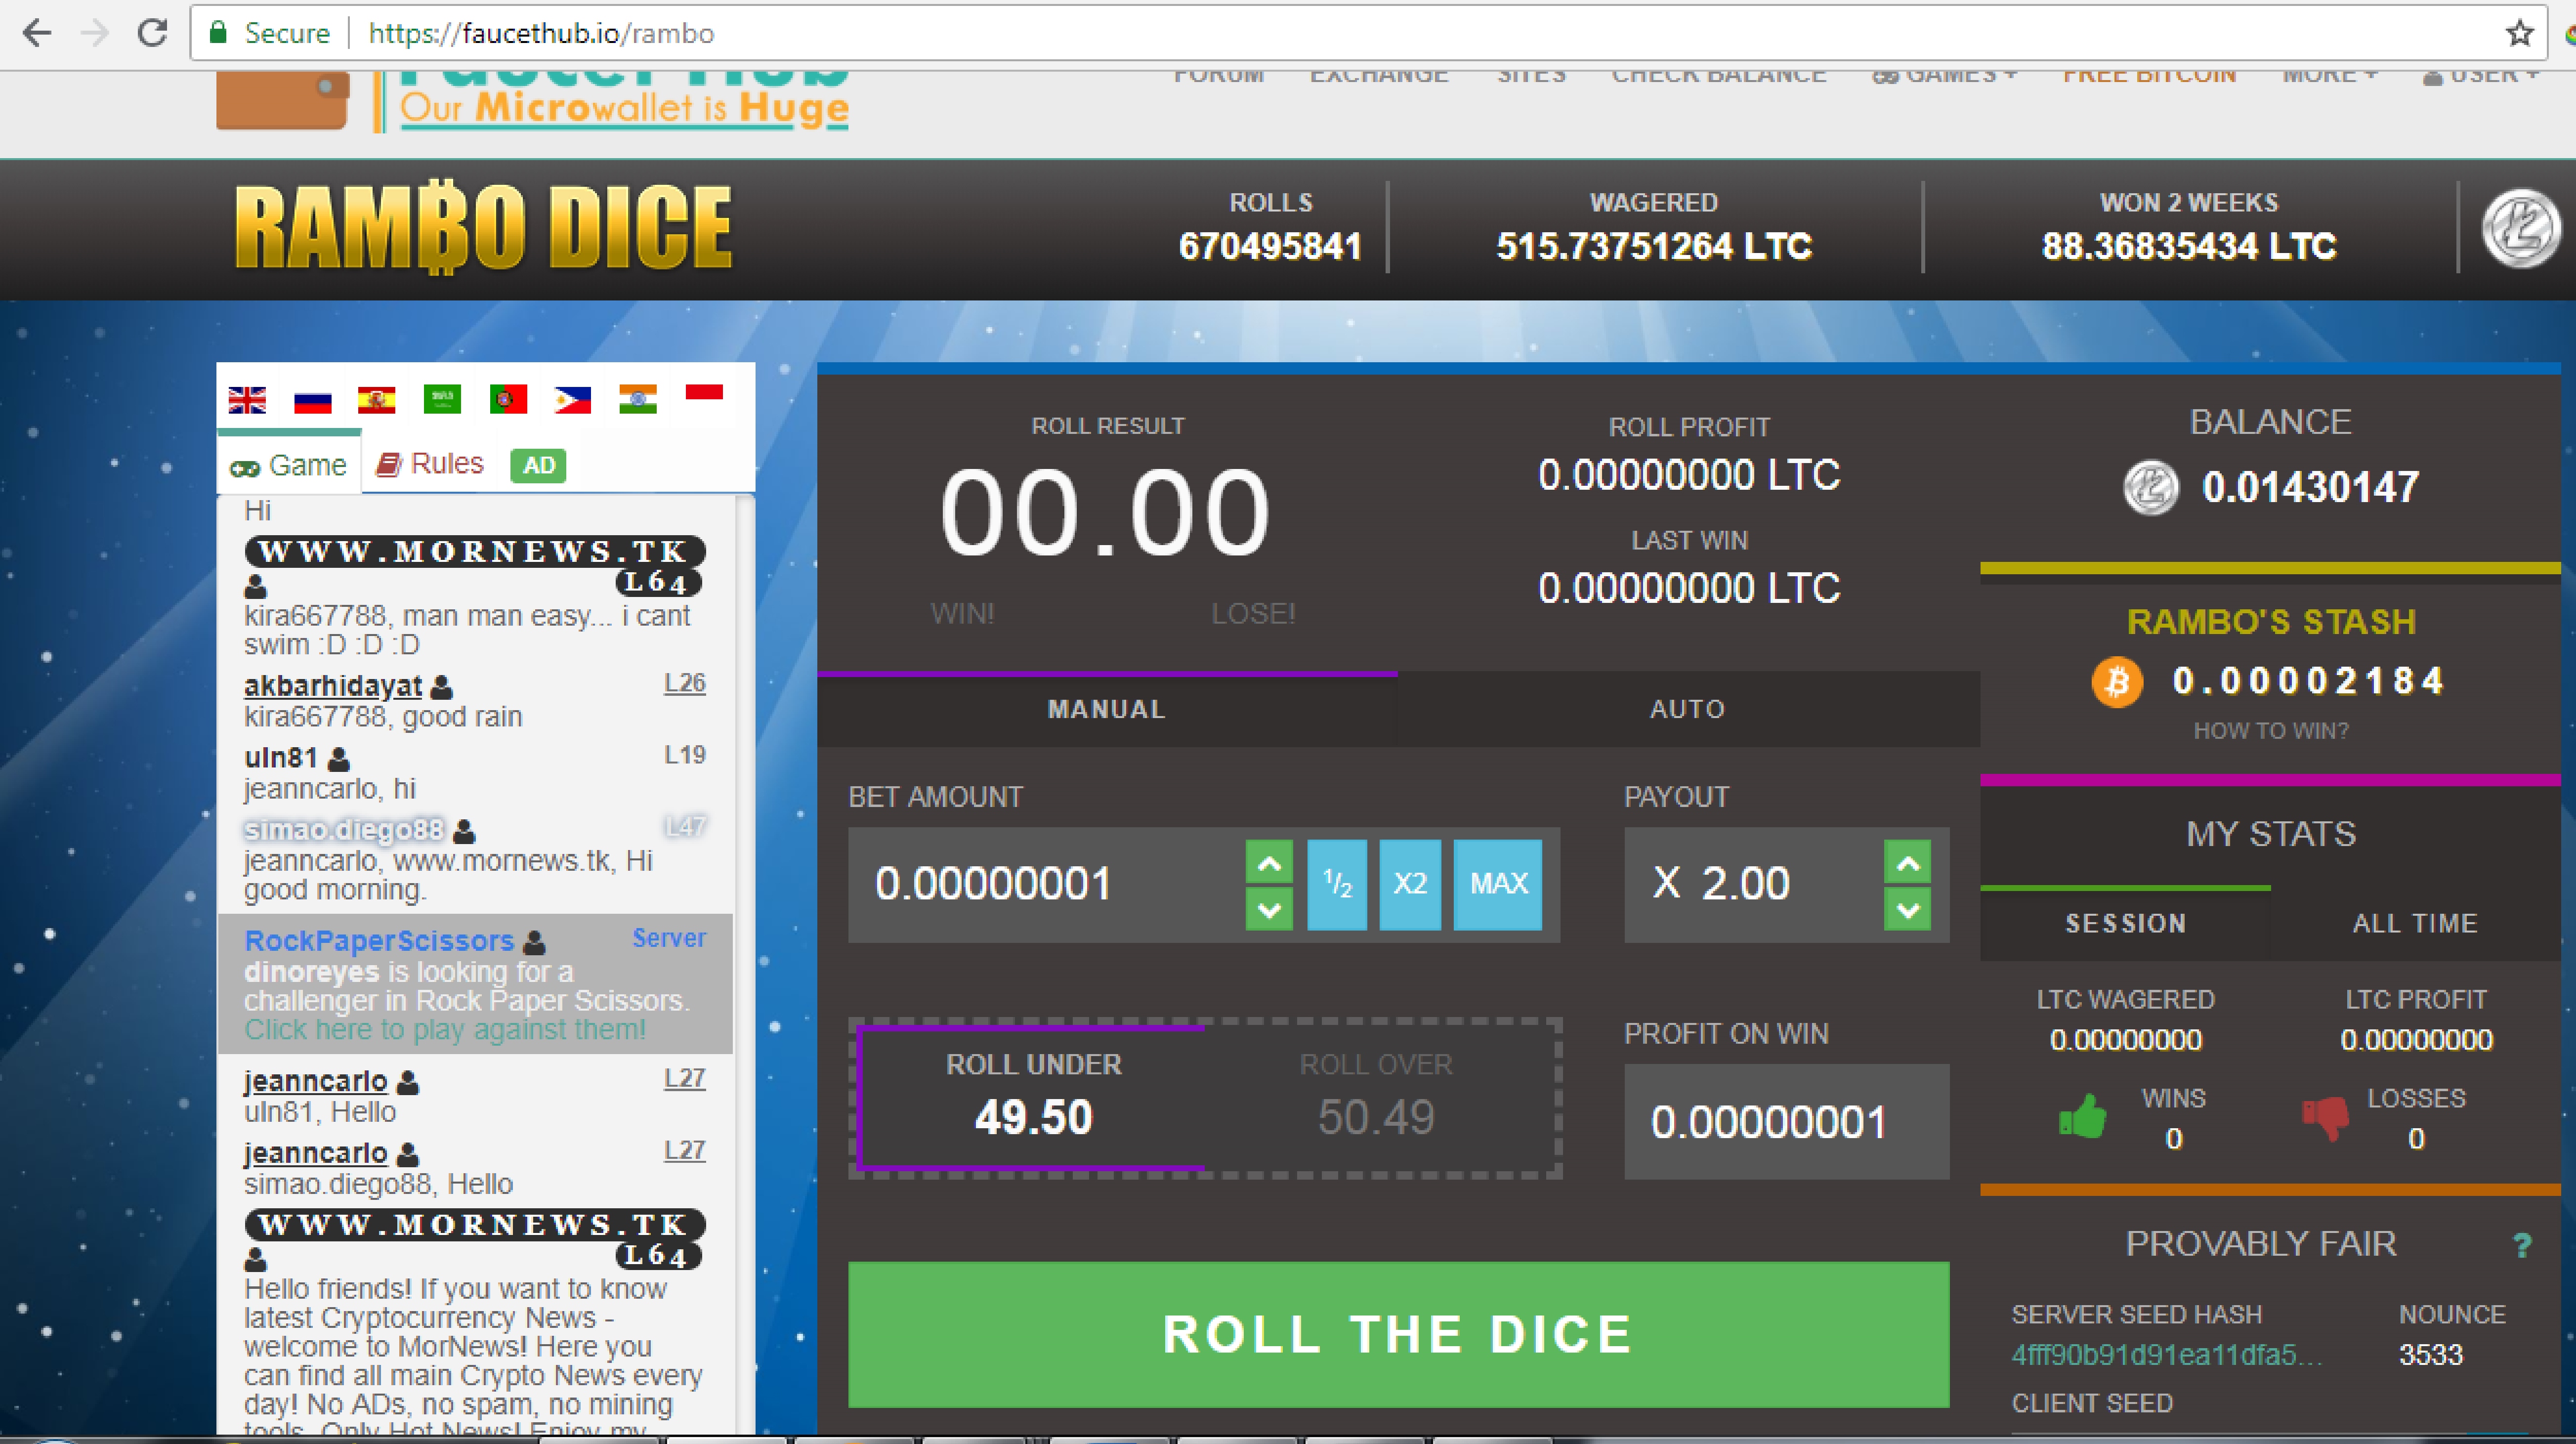Bookmark page with star icon
The height and width of the screenshot is (1444, 2576).
pos(2519,34)
